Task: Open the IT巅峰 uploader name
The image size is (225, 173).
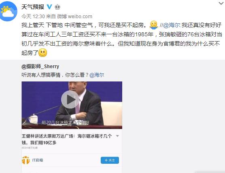Action: 38,160
